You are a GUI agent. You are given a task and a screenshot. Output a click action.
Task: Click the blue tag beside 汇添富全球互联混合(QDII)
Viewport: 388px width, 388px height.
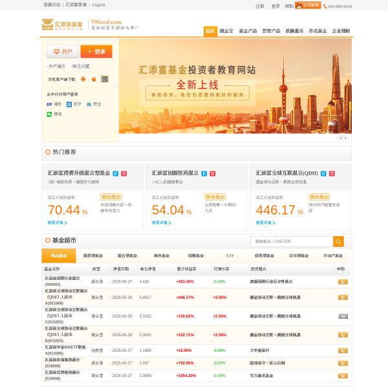[x=323, y=174]
